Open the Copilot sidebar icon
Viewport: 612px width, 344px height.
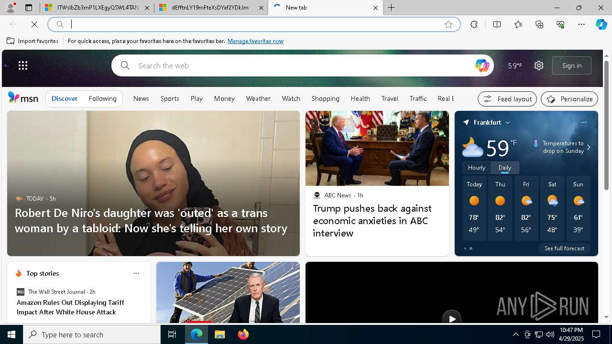click(x=601, y=24)
